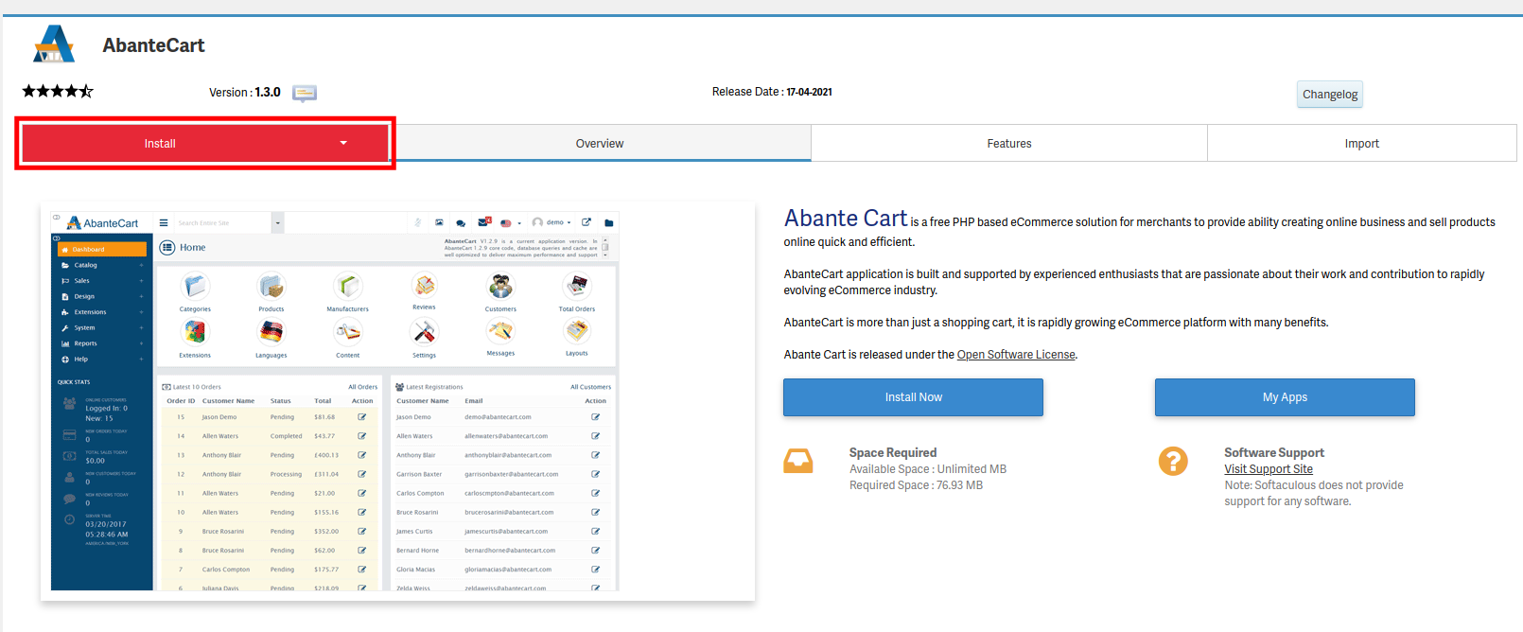This screenshot has height=632, width=1523.
Task: Open the red Install tab
Action: (x=205, y=144)
